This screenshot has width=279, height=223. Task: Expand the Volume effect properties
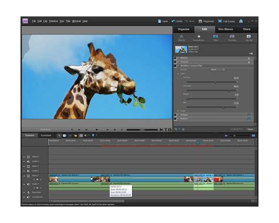(x=178, y=115)
